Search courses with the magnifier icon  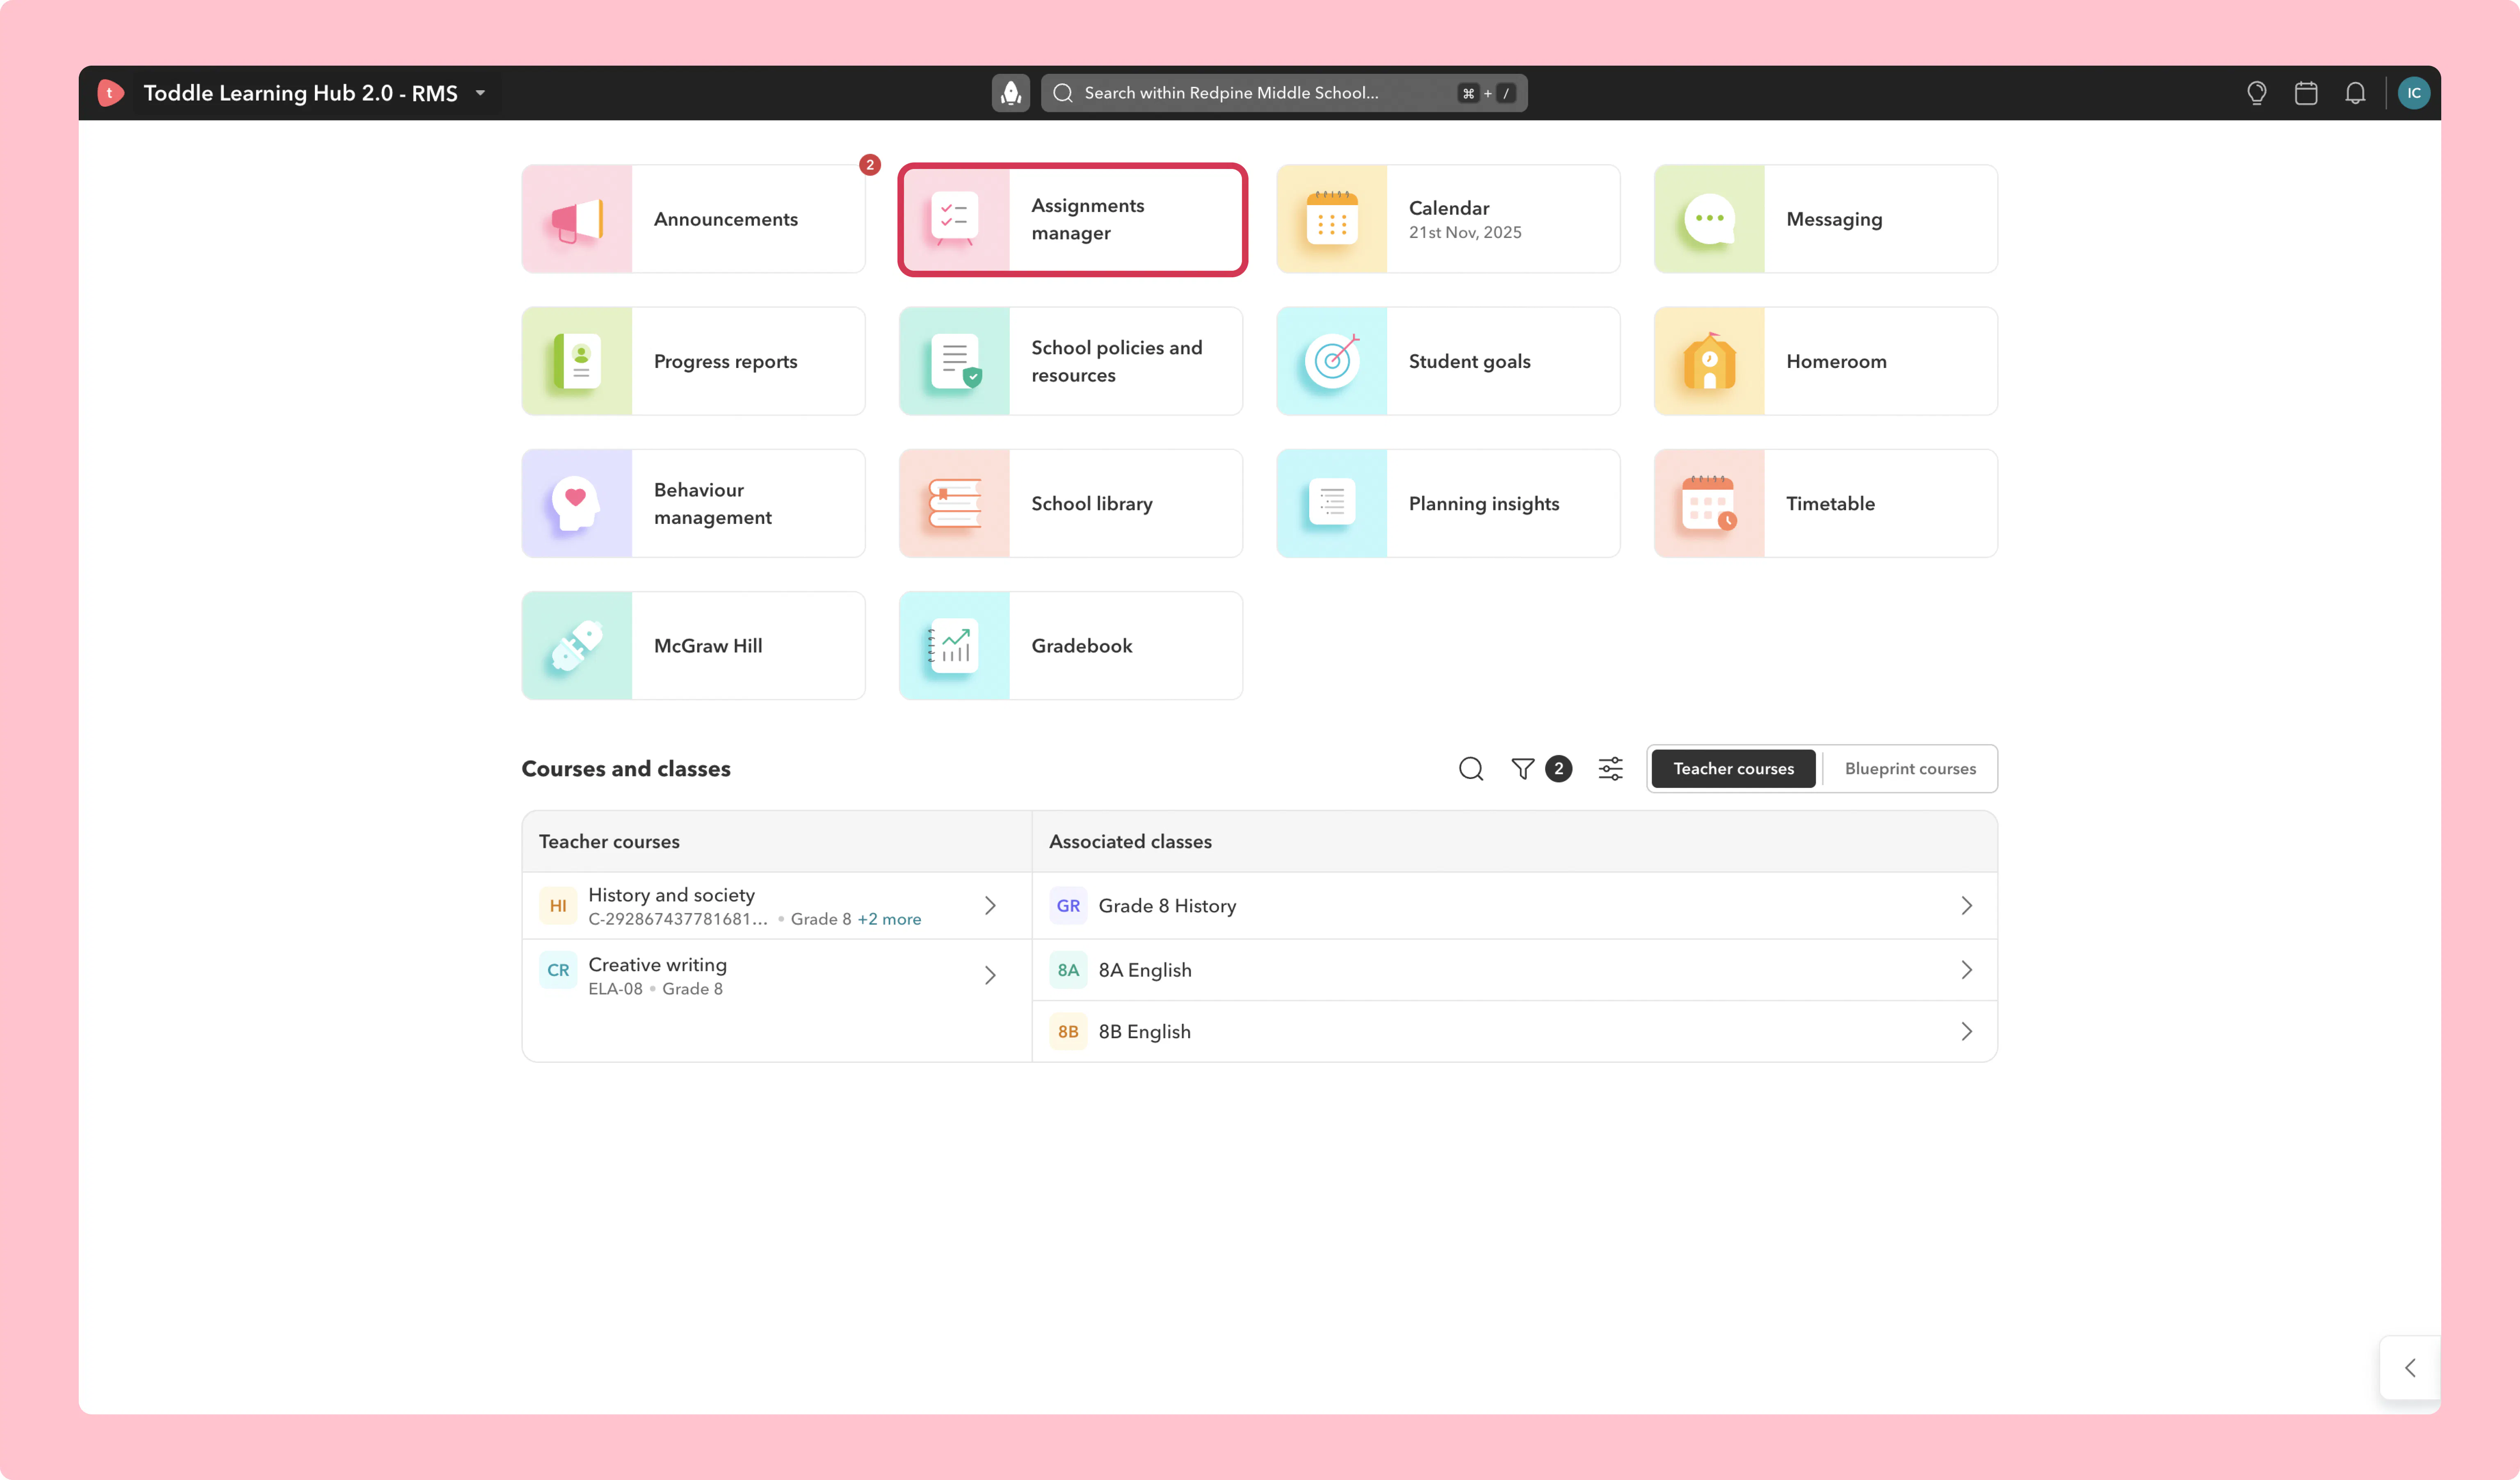[1470, 769]
